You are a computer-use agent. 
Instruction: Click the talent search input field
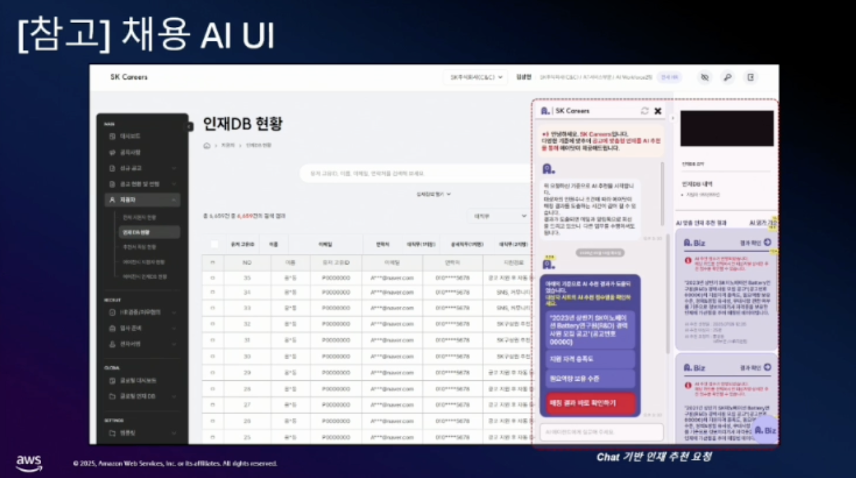point(416,174)
